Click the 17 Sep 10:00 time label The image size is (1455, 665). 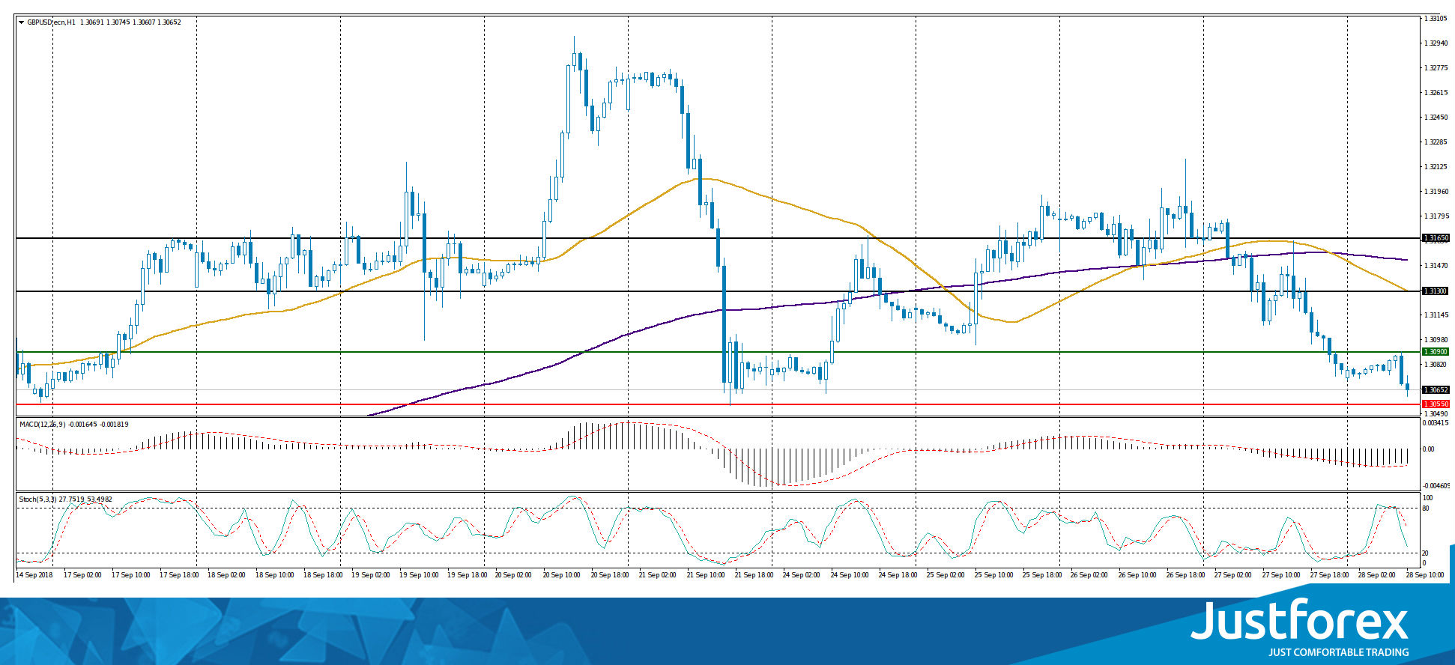131,575
